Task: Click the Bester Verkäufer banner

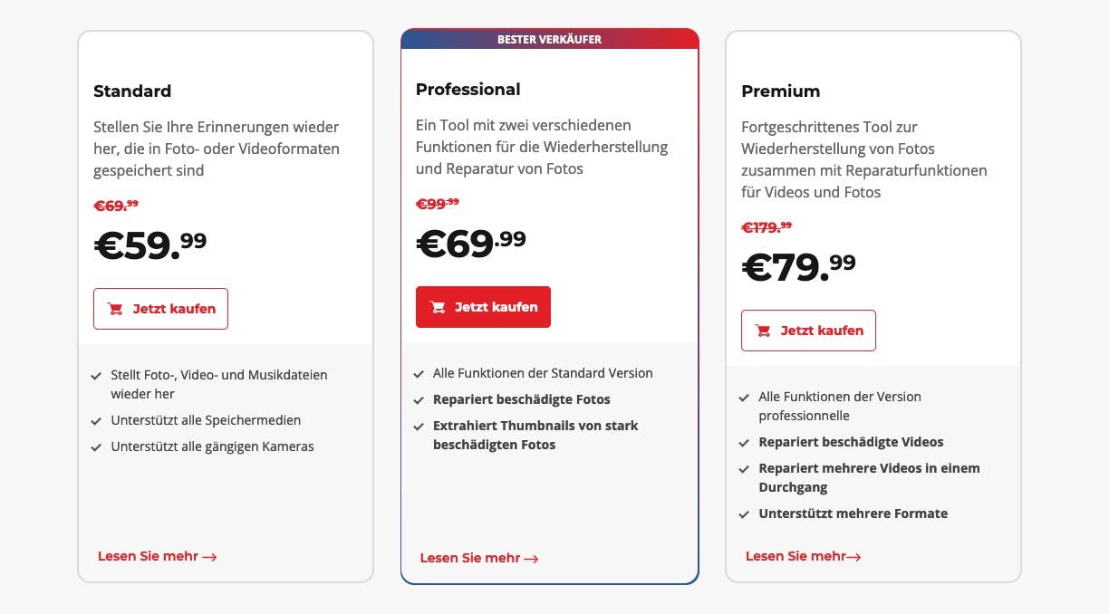Action: coord(550,39)
